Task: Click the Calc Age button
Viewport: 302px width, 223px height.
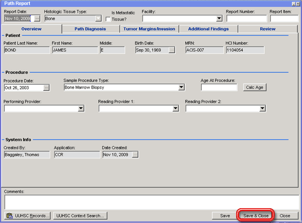Action: point(255,87)
